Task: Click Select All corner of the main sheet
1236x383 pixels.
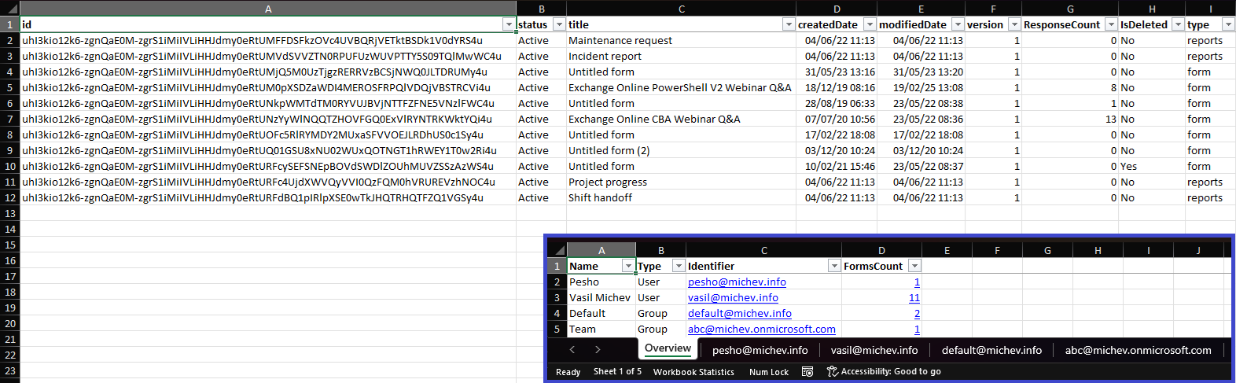Action: click(x=9, y=9)
